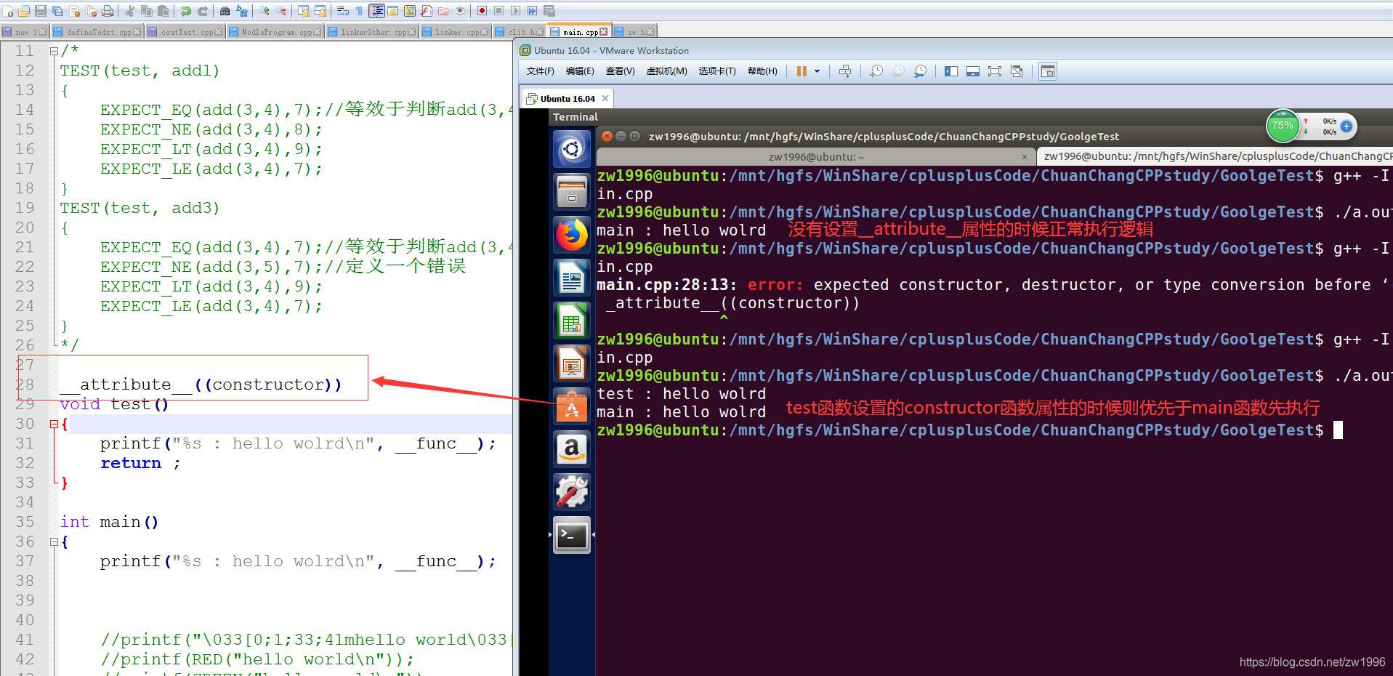The height and width of the screenshot is (676, 1393).
Task: Collapse the comment block at line 11
Action: 54,51
